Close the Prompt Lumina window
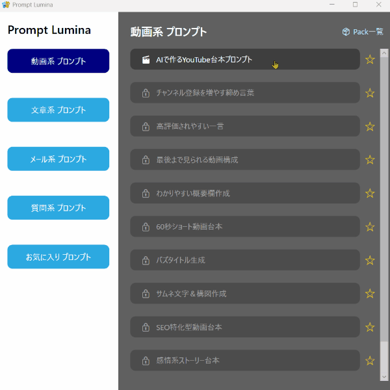The width and height of the screenshot is (390, 390). [378, 5]
